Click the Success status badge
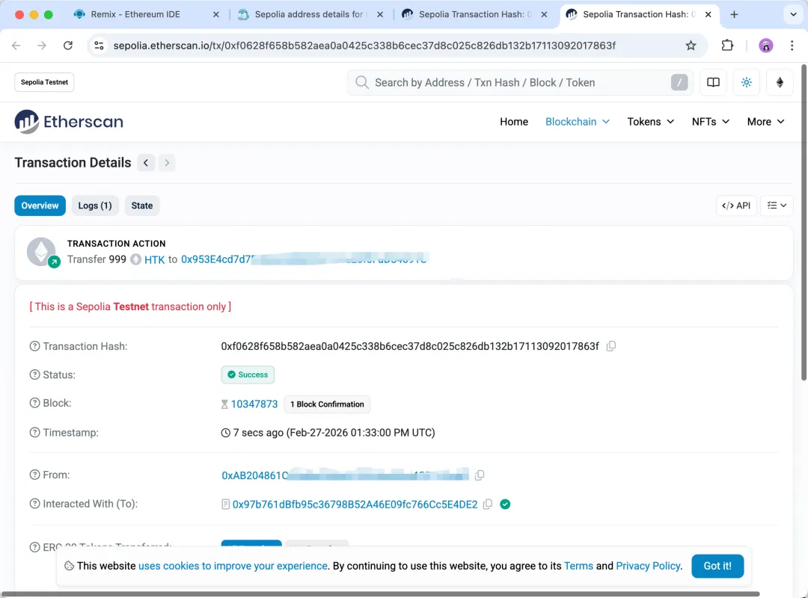The image size is (808, 598). pos(248,374)
